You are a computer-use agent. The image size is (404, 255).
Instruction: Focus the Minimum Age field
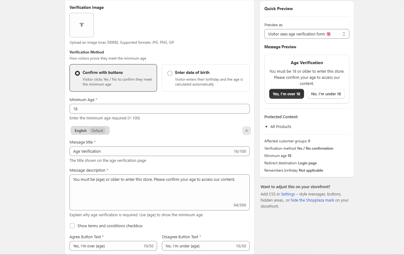point(159,109)
